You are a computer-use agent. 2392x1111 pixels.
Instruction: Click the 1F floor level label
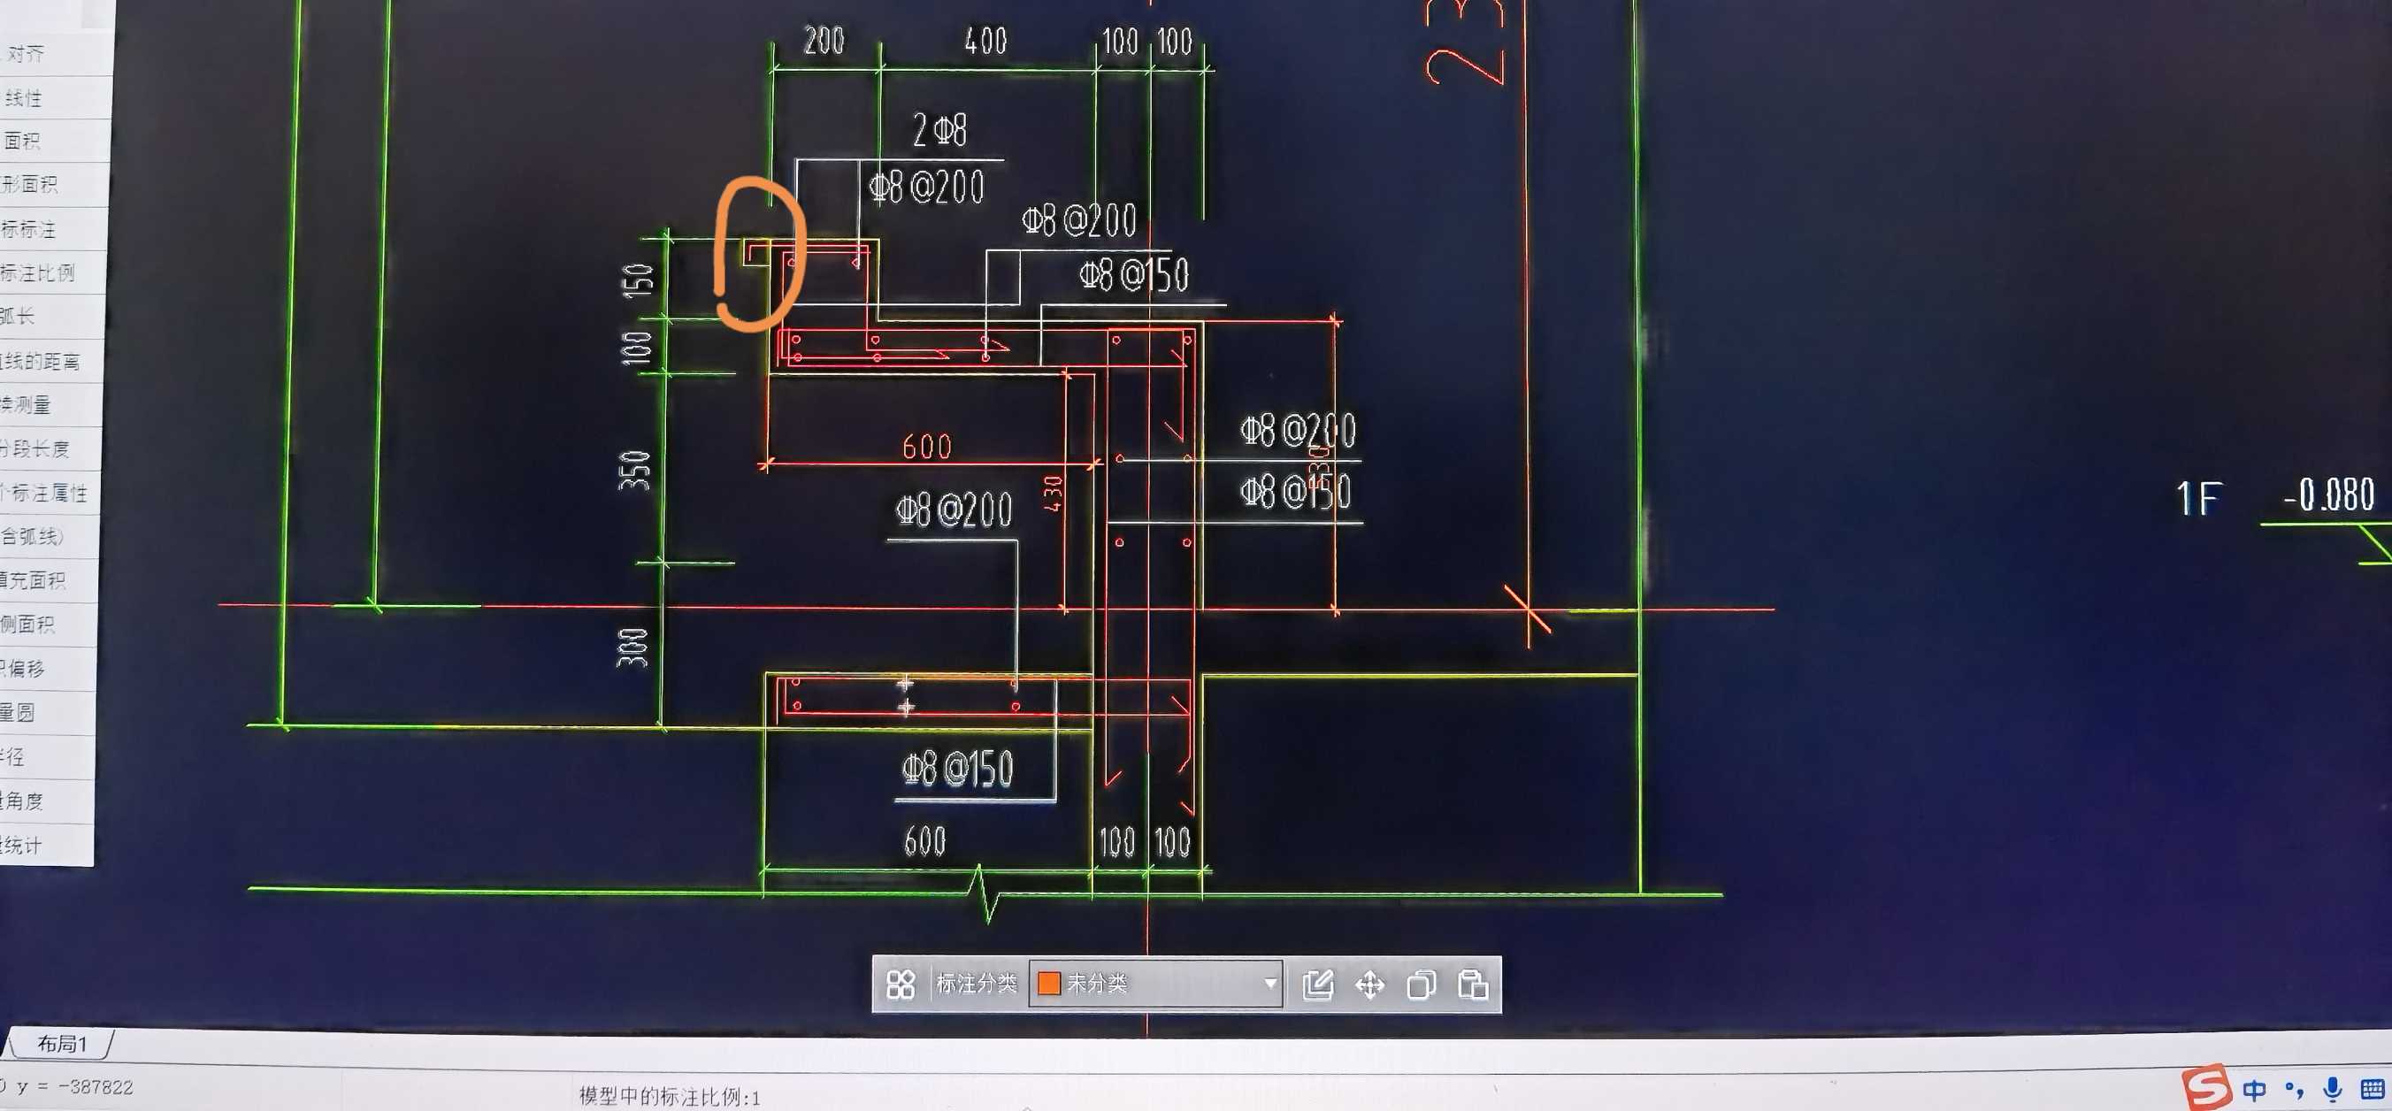point(2199,498)
